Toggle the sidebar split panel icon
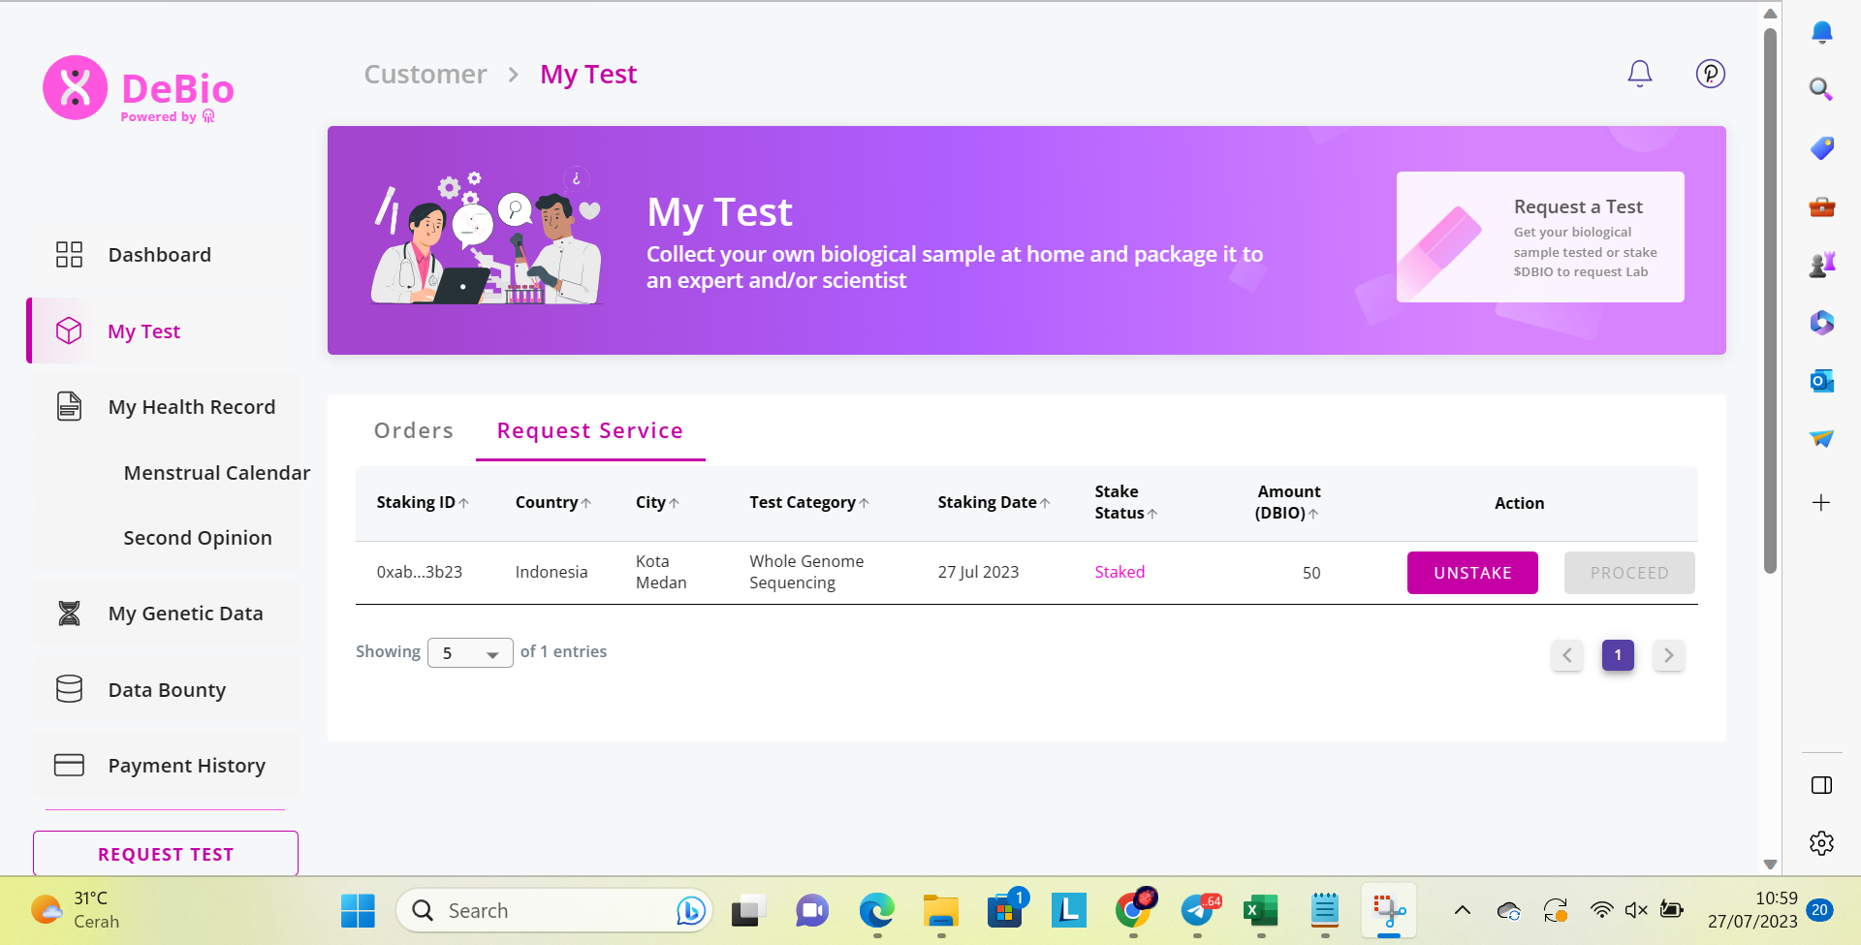The width and height of the screenshot is (1861, 945). tap(1821, 785)
